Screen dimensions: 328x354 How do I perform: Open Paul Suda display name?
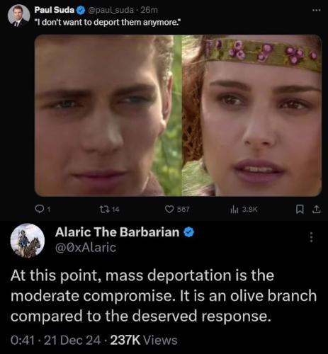[55, 10]
